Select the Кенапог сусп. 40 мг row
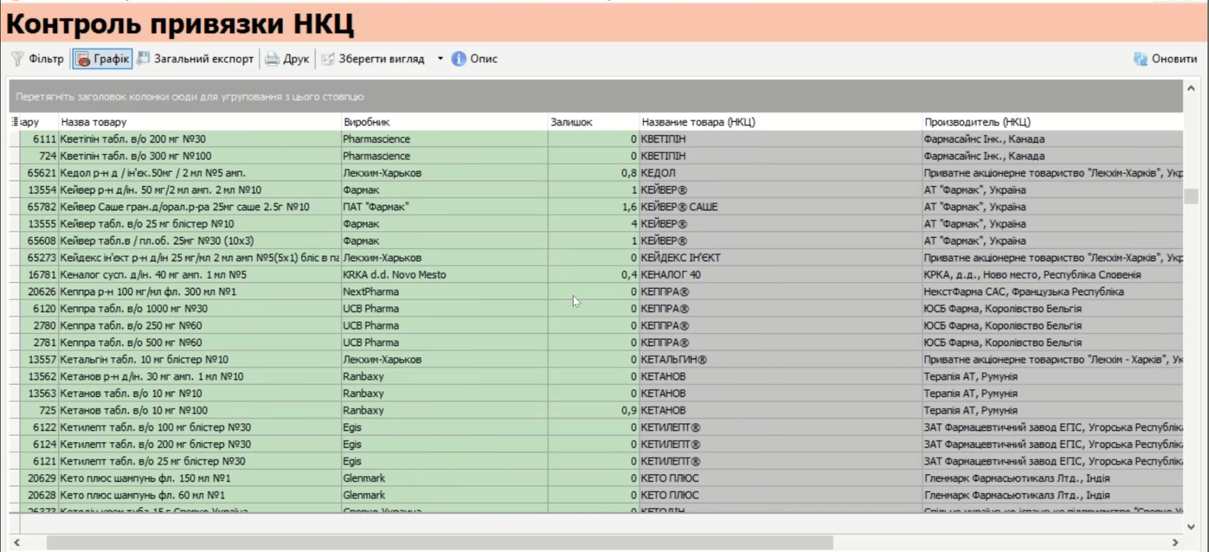 pyautogui.click(x=153, y=275)
